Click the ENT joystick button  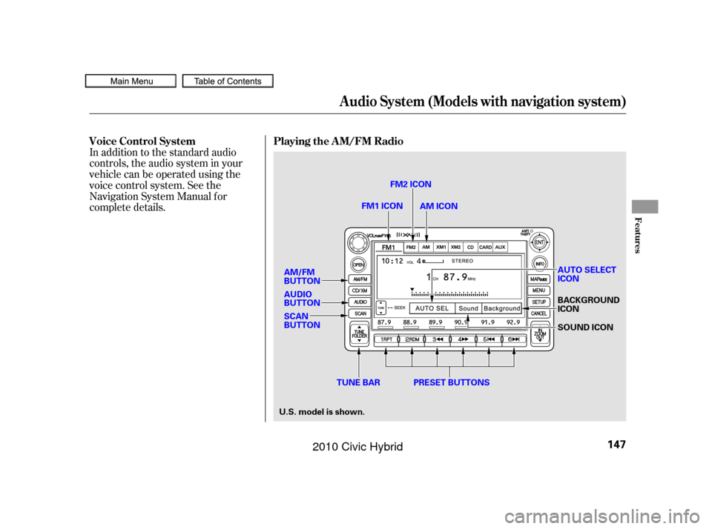click(x=539, y=242)
